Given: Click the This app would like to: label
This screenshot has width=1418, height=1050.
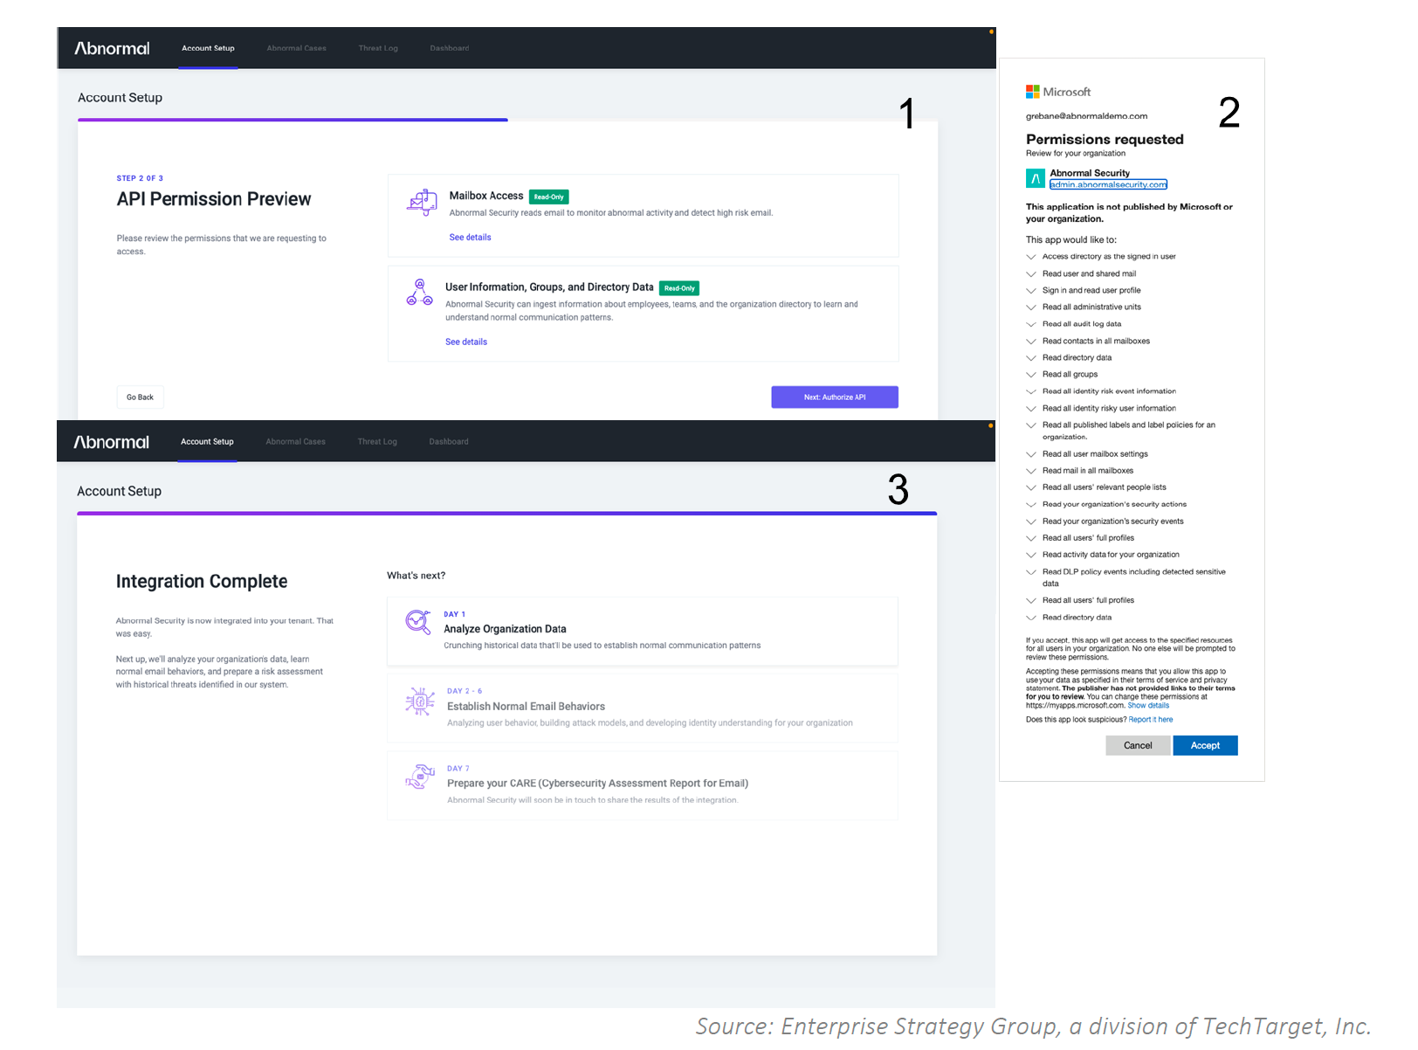Looking at the screenshot, I should 1071,240.
